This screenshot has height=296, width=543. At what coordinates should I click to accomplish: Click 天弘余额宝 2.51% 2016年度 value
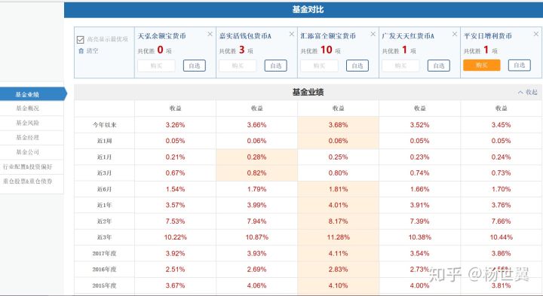pos(175,270)
